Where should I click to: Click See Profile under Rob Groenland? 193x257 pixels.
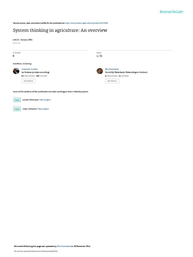click(x=112, y=81)
